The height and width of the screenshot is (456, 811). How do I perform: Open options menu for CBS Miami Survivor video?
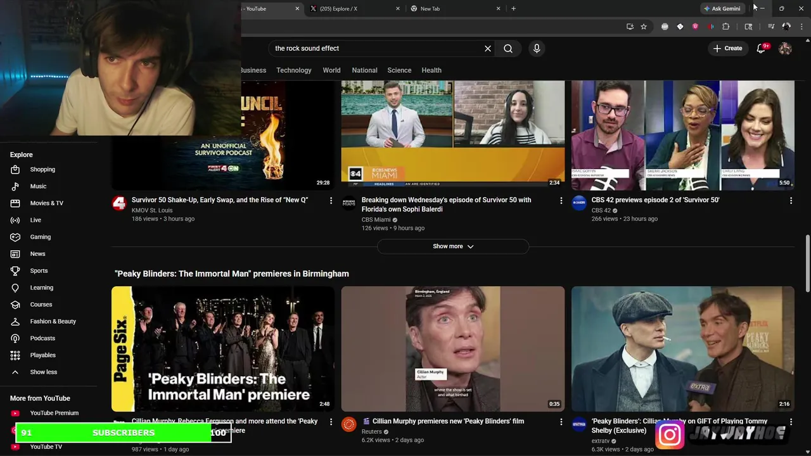tap(561, 200)
